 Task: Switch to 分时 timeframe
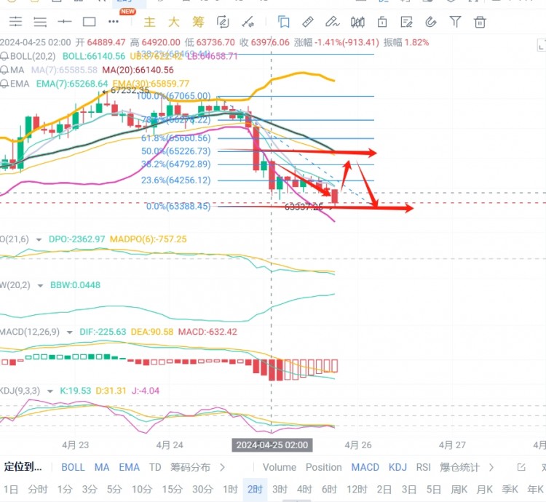[x=38, y=490]
